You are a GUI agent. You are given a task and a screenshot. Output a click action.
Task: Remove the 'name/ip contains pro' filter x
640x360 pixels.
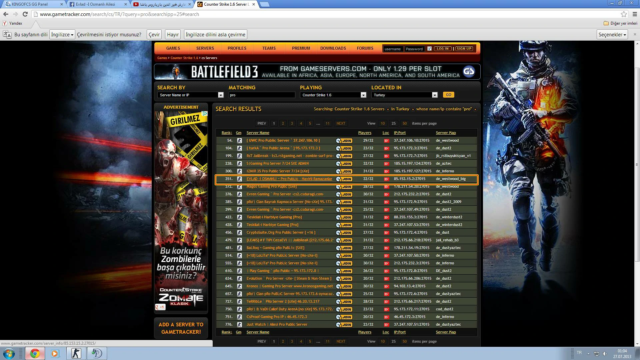(x=475, y=109)
